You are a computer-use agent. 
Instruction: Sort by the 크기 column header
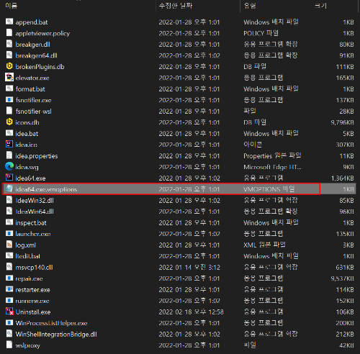click(x=320, y=6)
